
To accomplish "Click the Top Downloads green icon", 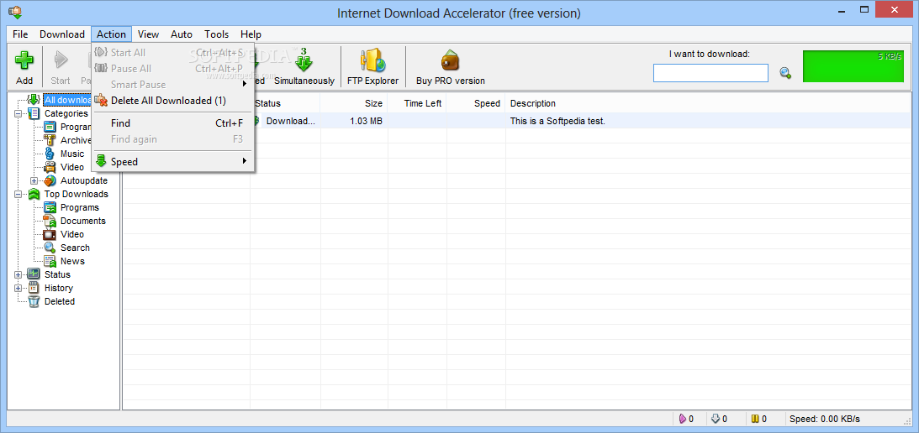I will coord(34,195).
